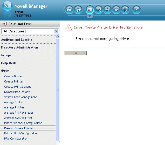
Task: Click the Roles and Tasks heading text
Action: coord(20,24)
